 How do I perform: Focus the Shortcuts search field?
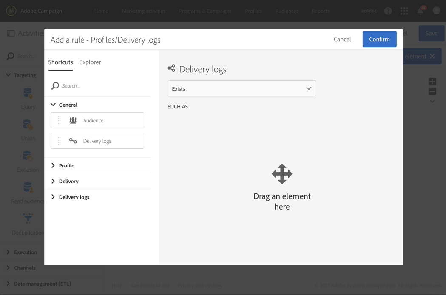(102, 86)
